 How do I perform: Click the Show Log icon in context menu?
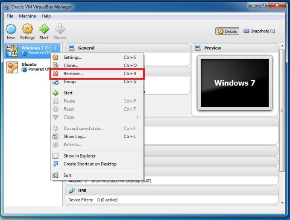(x=56, y=137)
